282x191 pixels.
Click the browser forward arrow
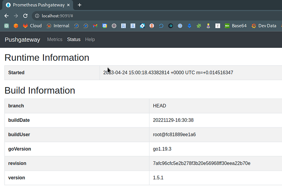(x=16, y=16)
